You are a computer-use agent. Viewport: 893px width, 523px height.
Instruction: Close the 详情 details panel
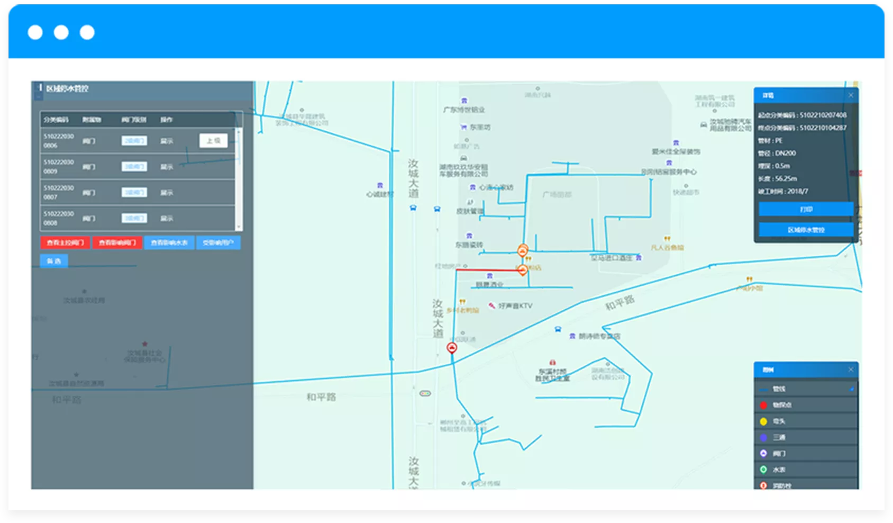(x=851, y=95)
